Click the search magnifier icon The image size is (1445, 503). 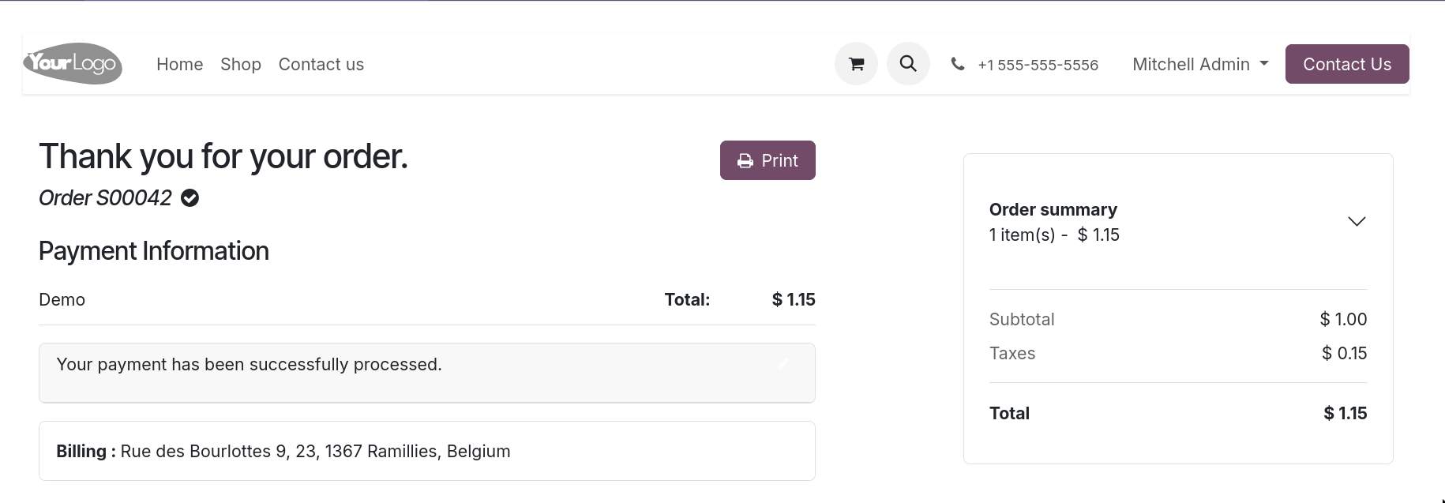coord(908,64)
